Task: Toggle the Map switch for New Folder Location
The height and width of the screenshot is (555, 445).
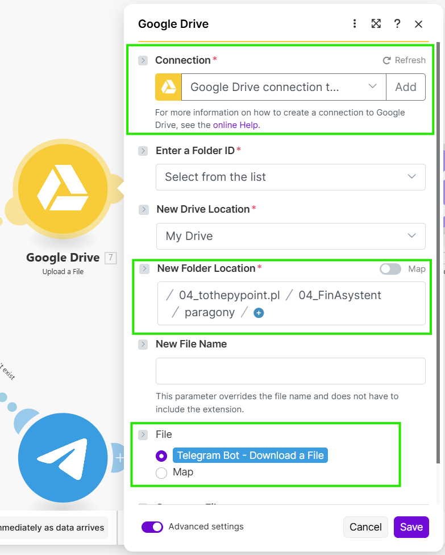Action: click(x=390, y=269)
